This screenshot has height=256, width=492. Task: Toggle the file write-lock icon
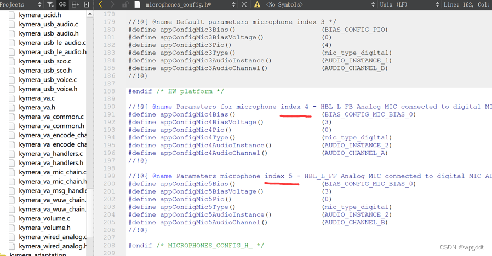point(125,4)
